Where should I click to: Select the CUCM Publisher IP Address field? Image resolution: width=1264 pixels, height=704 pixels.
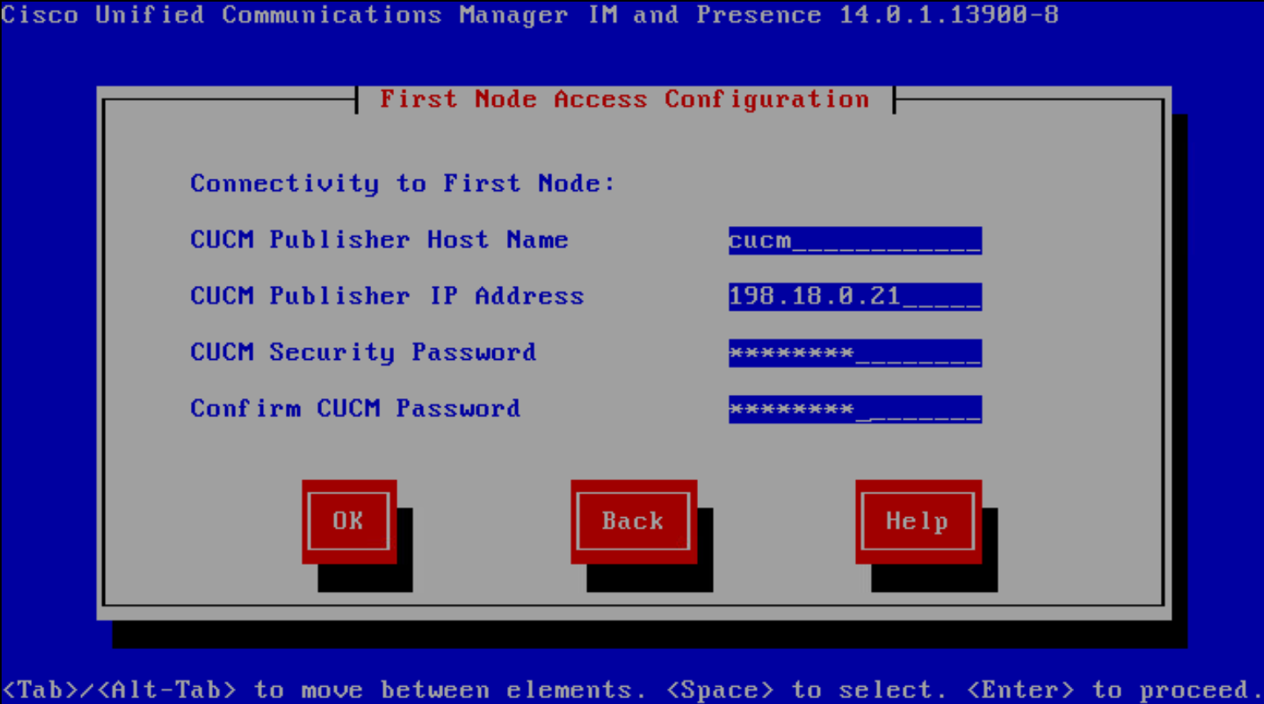pyautogui.click(x=854, y=297)
